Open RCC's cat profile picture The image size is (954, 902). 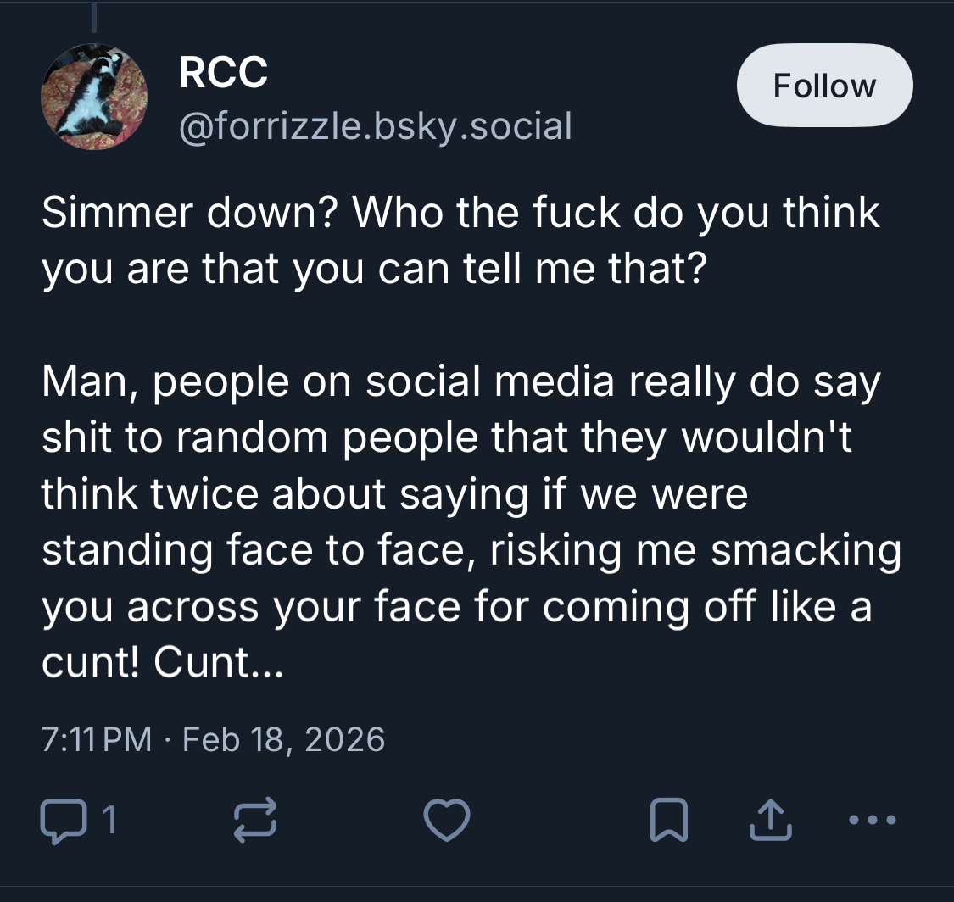(x=94, y=97)
